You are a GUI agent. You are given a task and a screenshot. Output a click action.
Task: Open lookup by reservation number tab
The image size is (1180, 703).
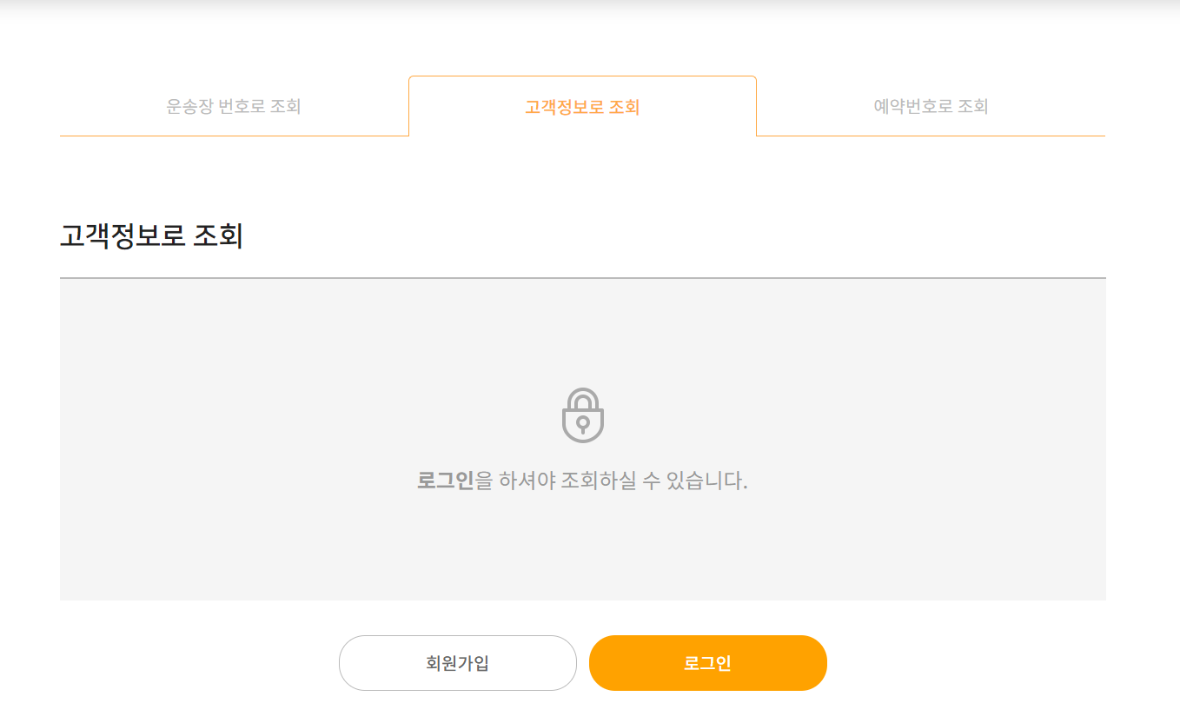pyautogui.click(x=931, y=106)
